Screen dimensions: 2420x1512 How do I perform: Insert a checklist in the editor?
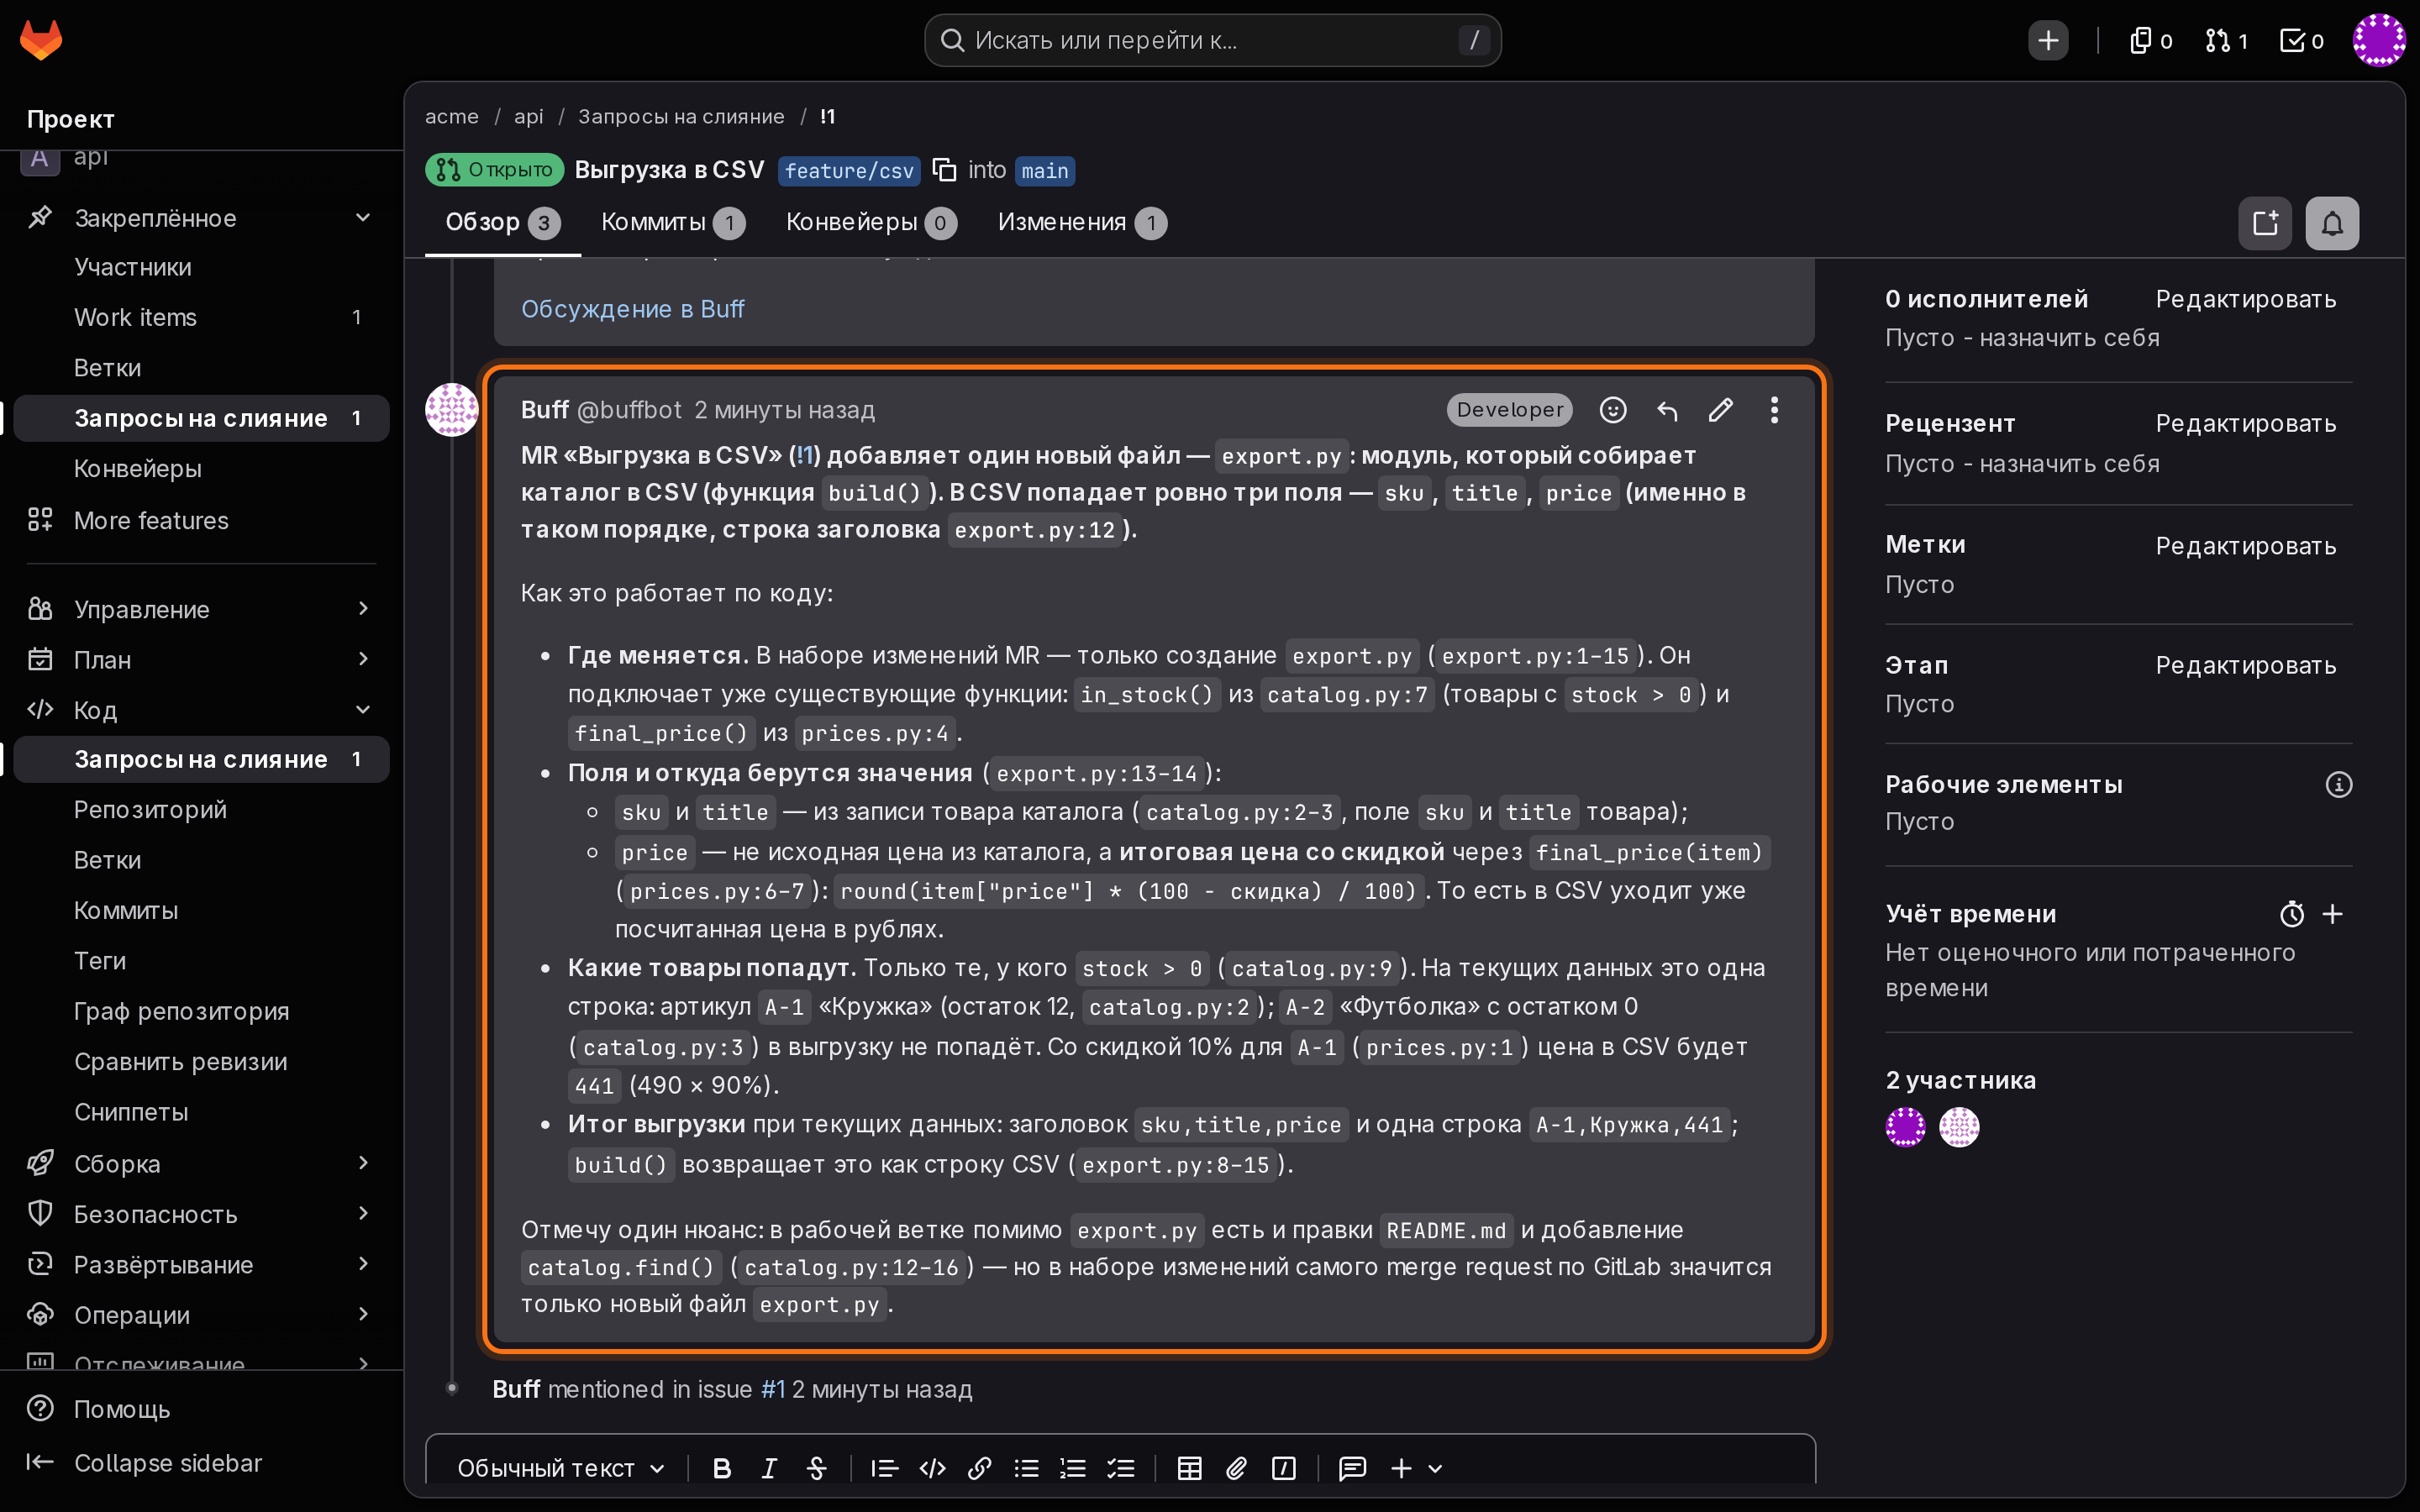[1120, 1468]
